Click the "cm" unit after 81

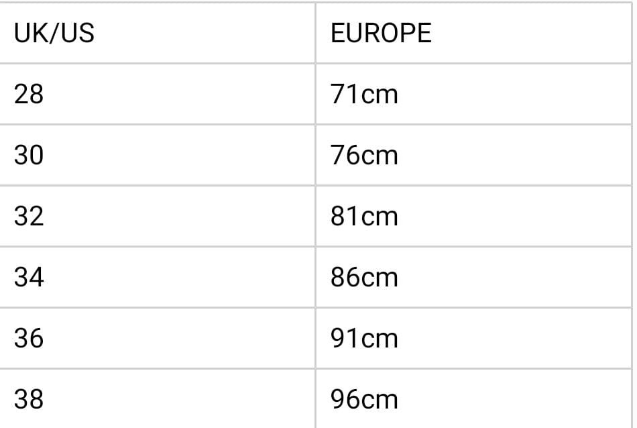click(x=380, y=217)
